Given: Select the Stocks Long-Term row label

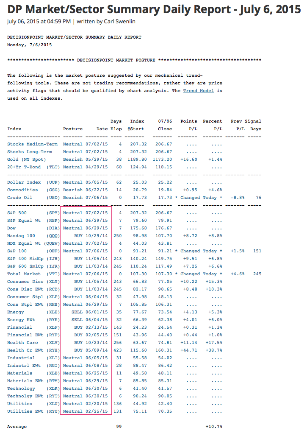Looking at the screenshot, I should [x=30, y=152].
